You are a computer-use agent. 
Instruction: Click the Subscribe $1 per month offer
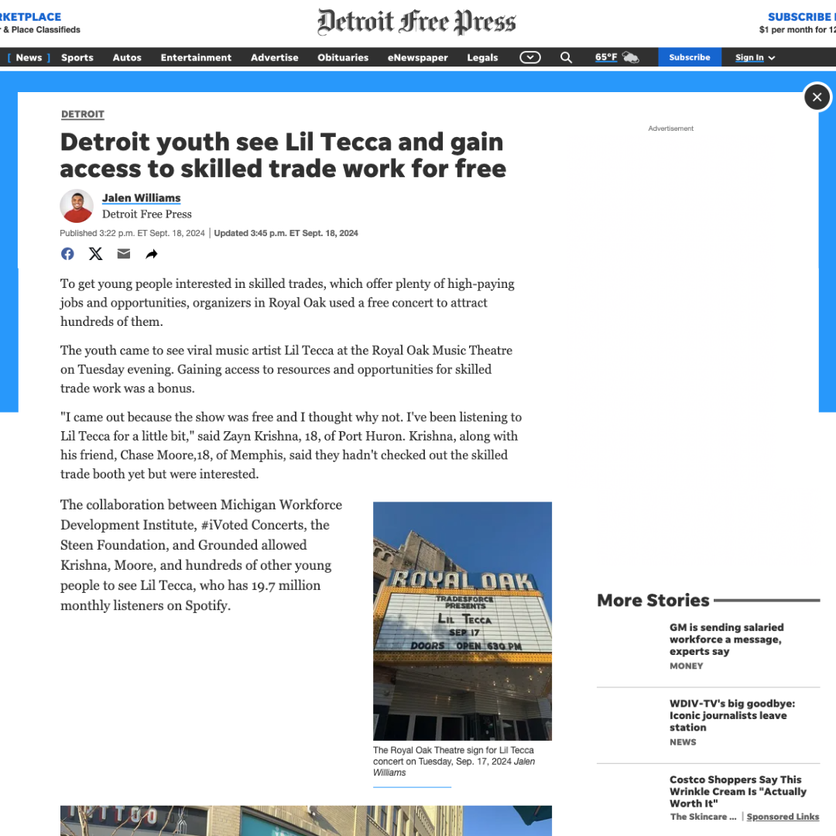coord(797,23)
